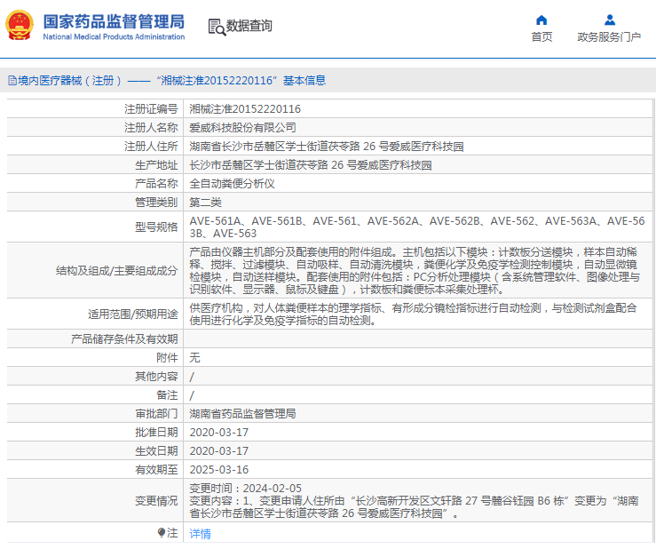This screenshot has width=656, height=549.
Task: Click the 注册人住所 address value
Action: coord(327,147)
